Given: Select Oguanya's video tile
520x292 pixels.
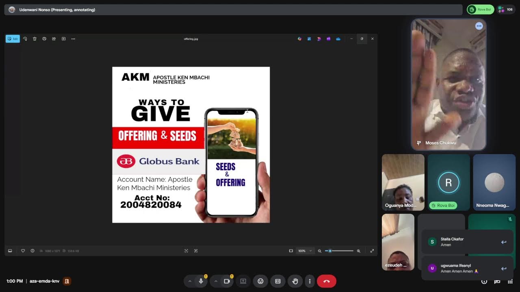Looking at the screenshot, I should [403, 182].
